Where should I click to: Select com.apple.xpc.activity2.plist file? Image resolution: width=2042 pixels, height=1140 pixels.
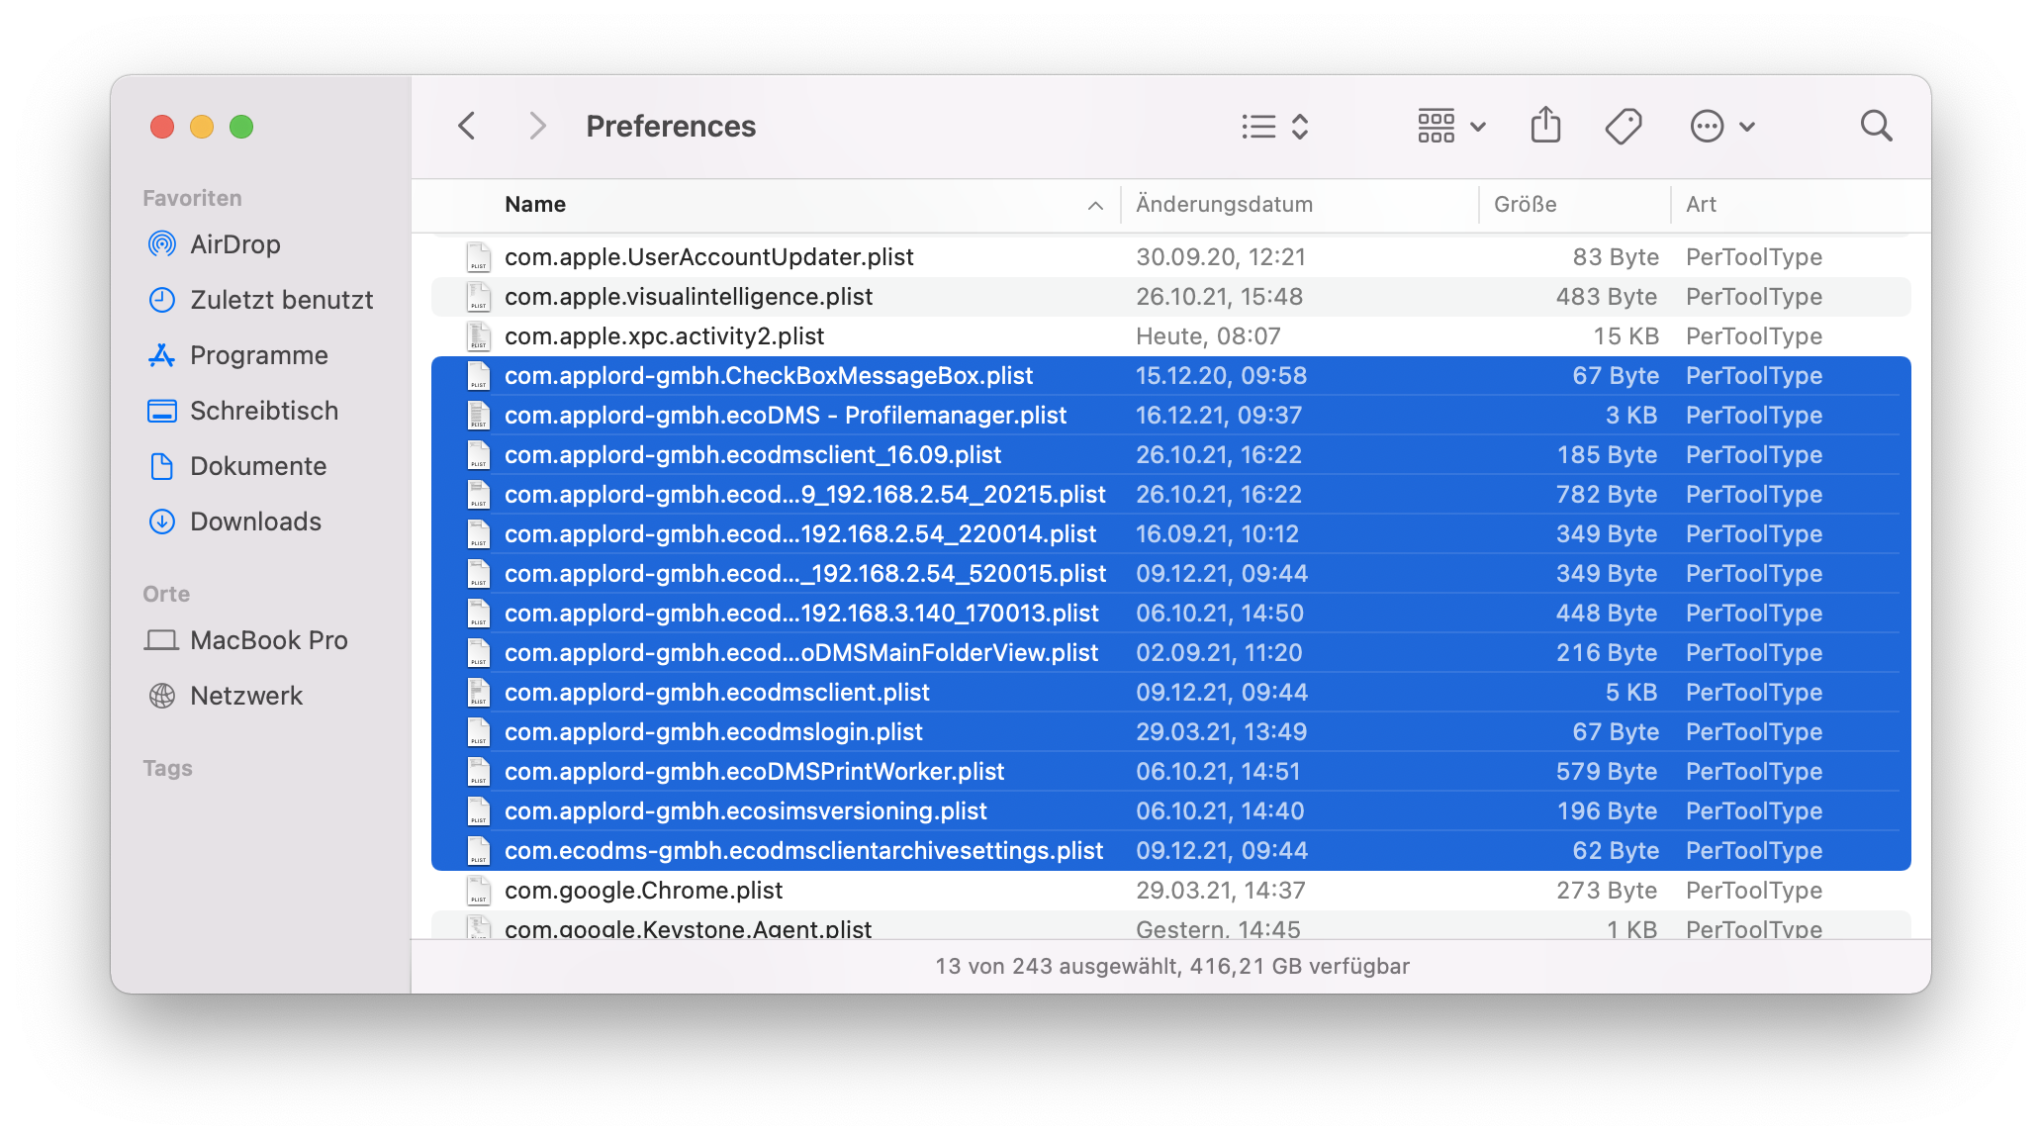pyautogui.click(x=664, y=336)
